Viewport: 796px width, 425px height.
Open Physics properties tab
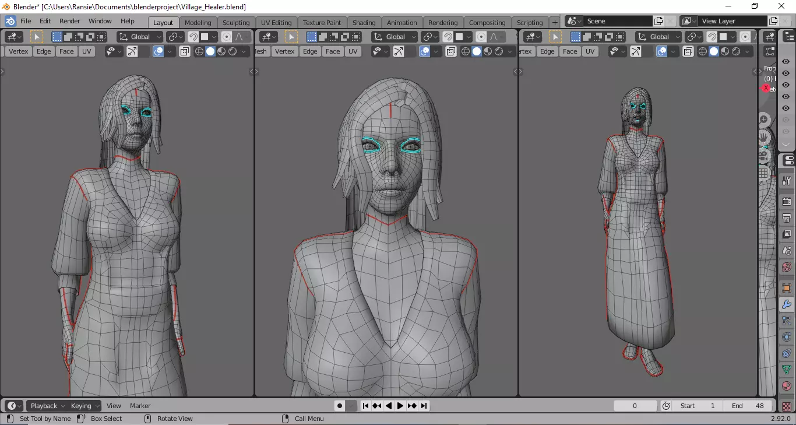coord(787,337)
